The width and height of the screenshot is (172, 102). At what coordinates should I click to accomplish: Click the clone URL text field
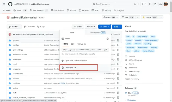83,50
